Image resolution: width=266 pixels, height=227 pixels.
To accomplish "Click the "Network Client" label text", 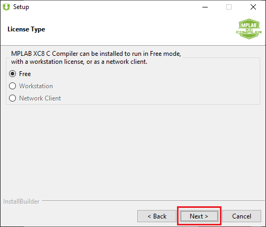I will tap(40, 98).
